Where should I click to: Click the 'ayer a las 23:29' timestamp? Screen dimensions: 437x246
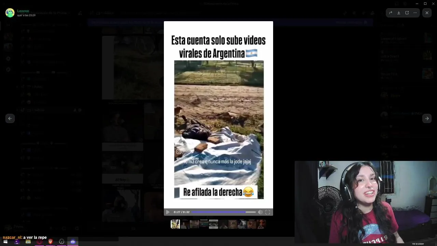click(x=26, y=15)
